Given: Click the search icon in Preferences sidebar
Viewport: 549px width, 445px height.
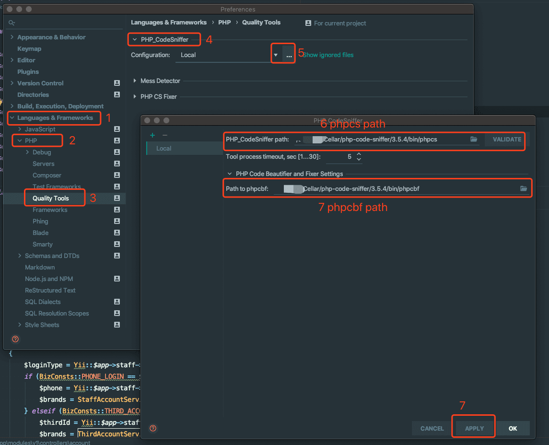Looking at the screenshot, I should [x=12, y=23].
